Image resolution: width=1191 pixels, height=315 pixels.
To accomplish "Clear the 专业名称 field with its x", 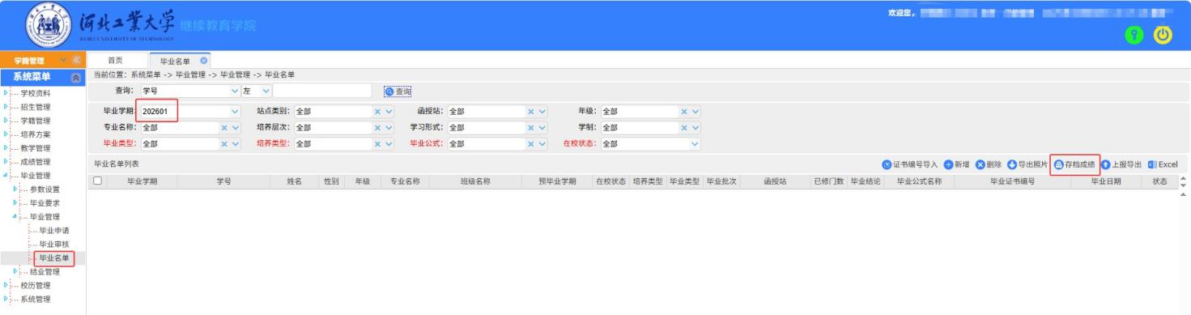I will (x=224, y=128).
